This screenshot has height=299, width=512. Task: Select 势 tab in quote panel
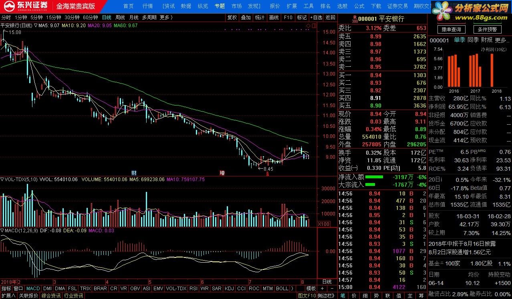tap(376, 296)
